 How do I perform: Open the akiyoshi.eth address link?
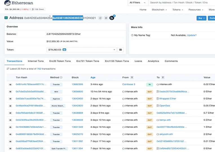coord(166,134)
